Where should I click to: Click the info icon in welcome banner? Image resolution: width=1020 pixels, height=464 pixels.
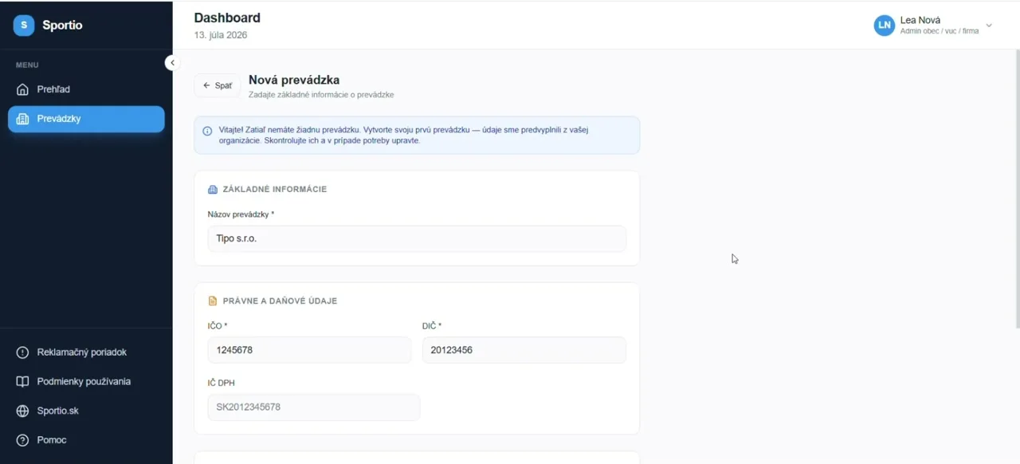click(207, 130)
